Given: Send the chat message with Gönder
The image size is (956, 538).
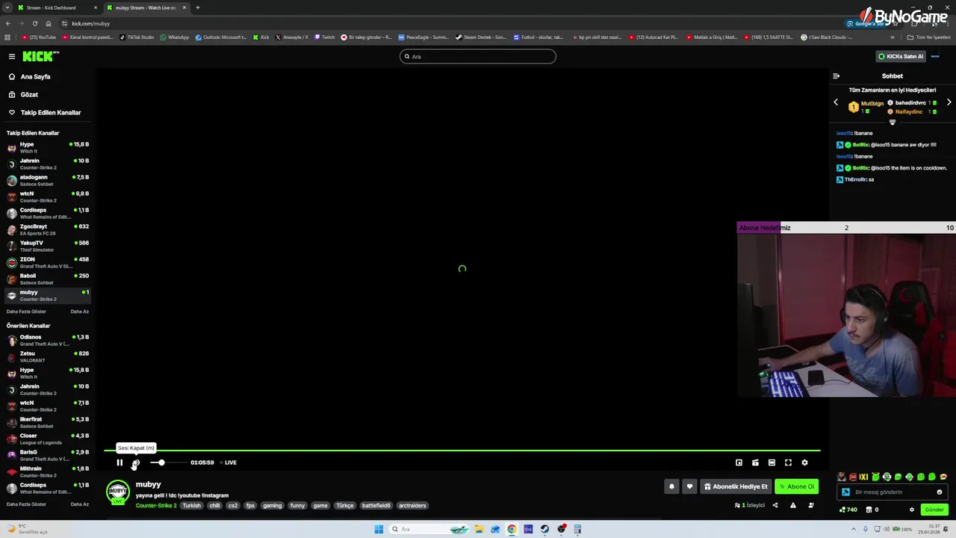Looking at the screenshot, I should (x=934, y=510).
